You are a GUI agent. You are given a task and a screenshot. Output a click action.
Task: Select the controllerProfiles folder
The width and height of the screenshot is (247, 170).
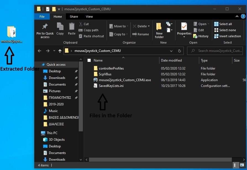[111, 68]
